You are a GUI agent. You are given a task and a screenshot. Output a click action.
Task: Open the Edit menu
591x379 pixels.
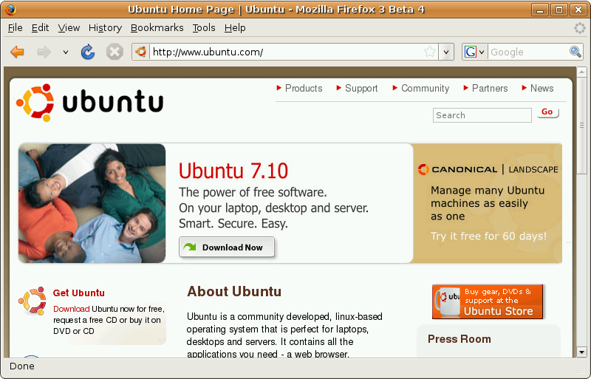[40, 28]
